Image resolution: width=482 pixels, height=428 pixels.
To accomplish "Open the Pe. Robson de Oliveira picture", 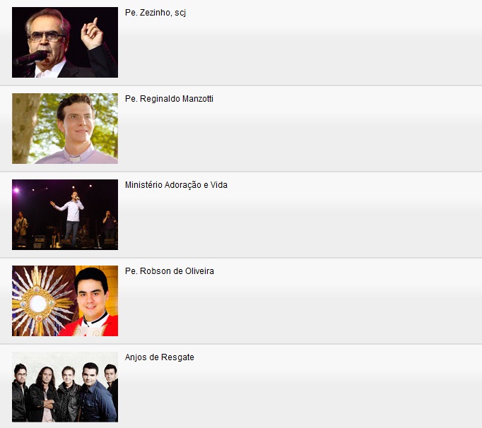I will 65,301.
